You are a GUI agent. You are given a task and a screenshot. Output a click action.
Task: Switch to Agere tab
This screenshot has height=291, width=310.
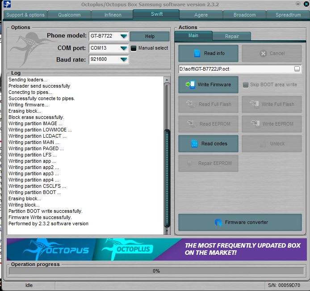click(x=201, y=15)
